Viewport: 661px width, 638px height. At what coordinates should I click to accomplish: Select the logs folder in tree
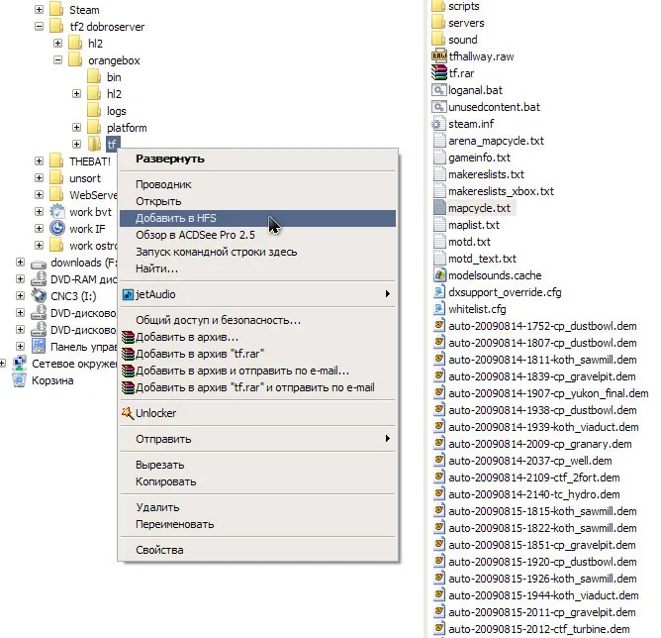116,111
